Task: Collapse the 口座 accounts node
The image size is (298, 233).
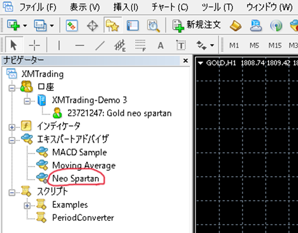Action: (12, 88)
